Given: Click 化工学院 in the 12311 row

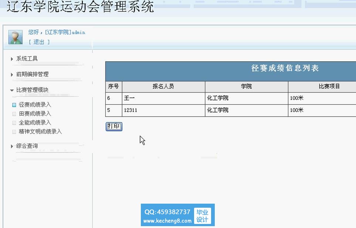Looking at the screenshot, I should [218, 110].
